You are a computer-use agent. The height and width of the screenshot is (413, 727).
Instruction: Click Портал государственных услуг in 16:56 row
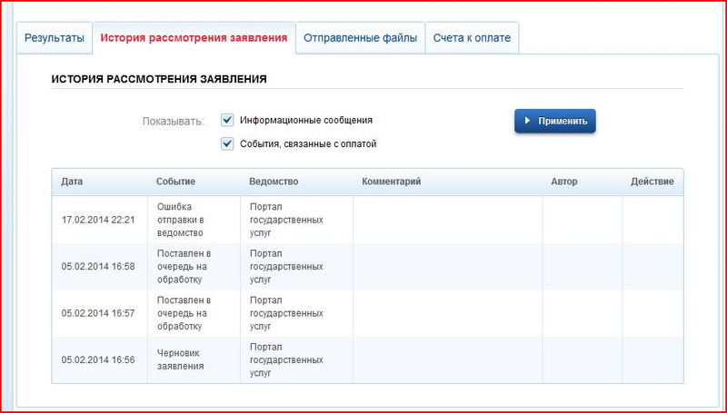(x=286, y=359)
